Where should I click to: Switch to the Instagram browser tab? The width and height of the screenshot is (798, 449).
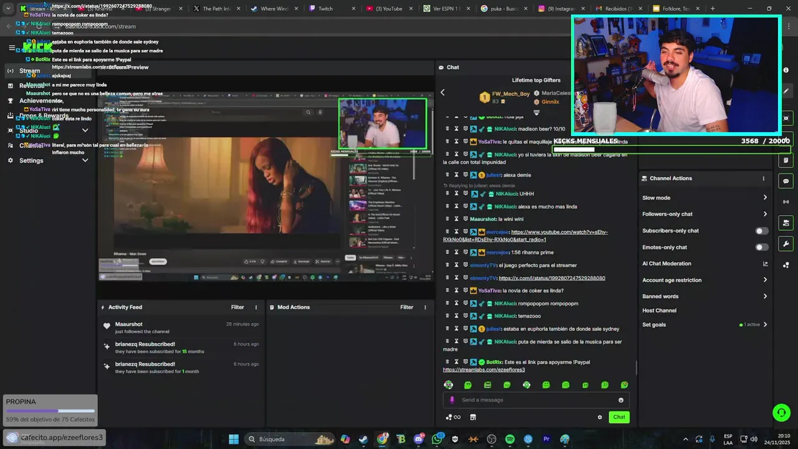(x=563, y=9)
